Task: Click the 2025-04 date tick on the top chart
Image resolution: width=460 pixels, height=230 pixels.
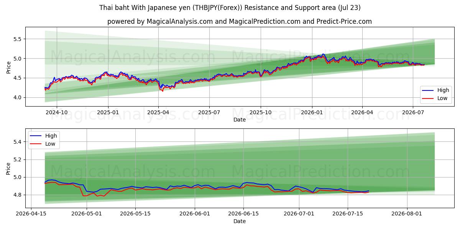Action: [158, 113]
